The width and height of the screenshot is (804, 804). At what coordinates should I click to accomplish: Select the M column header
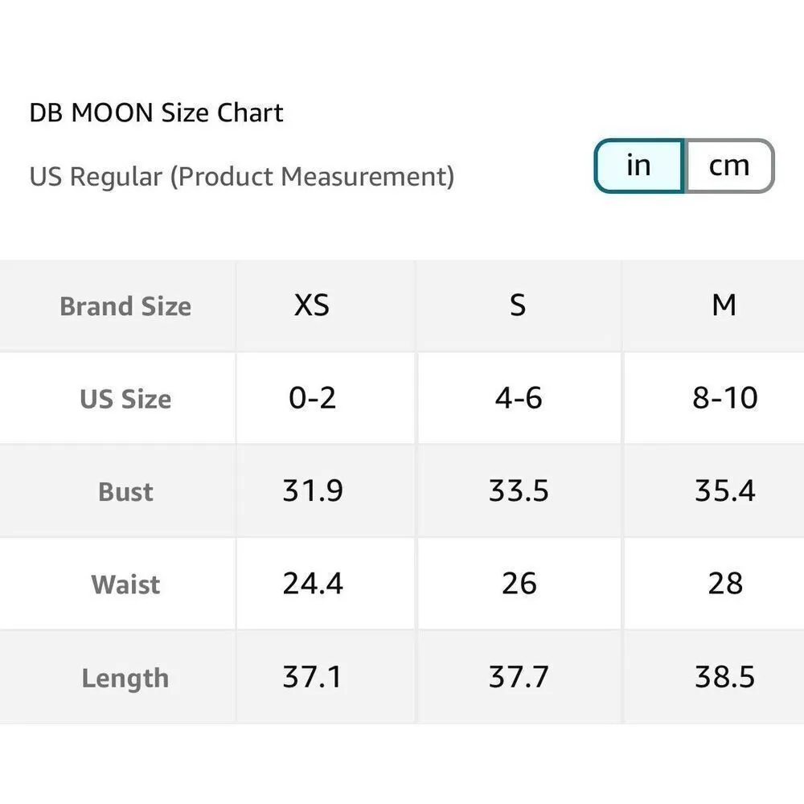tap(724, 306)
